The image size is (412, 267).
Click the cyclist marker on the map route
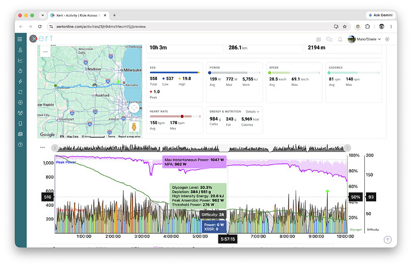click(95, 85)
